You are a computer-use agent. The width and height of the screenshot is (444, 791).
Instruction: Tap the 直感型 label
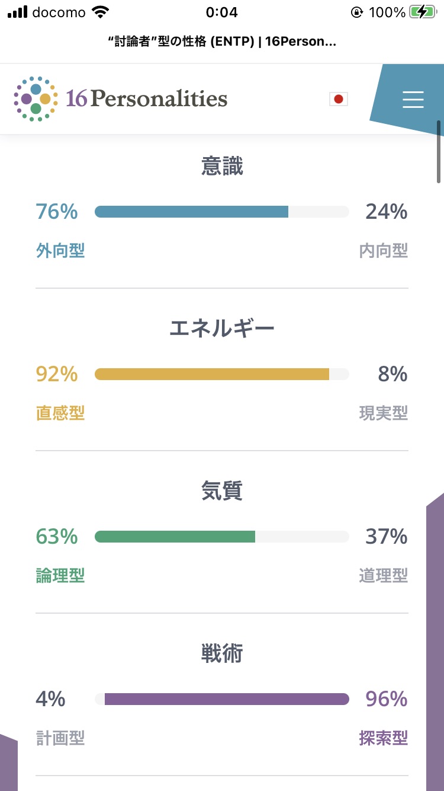(x=60, y=413)
